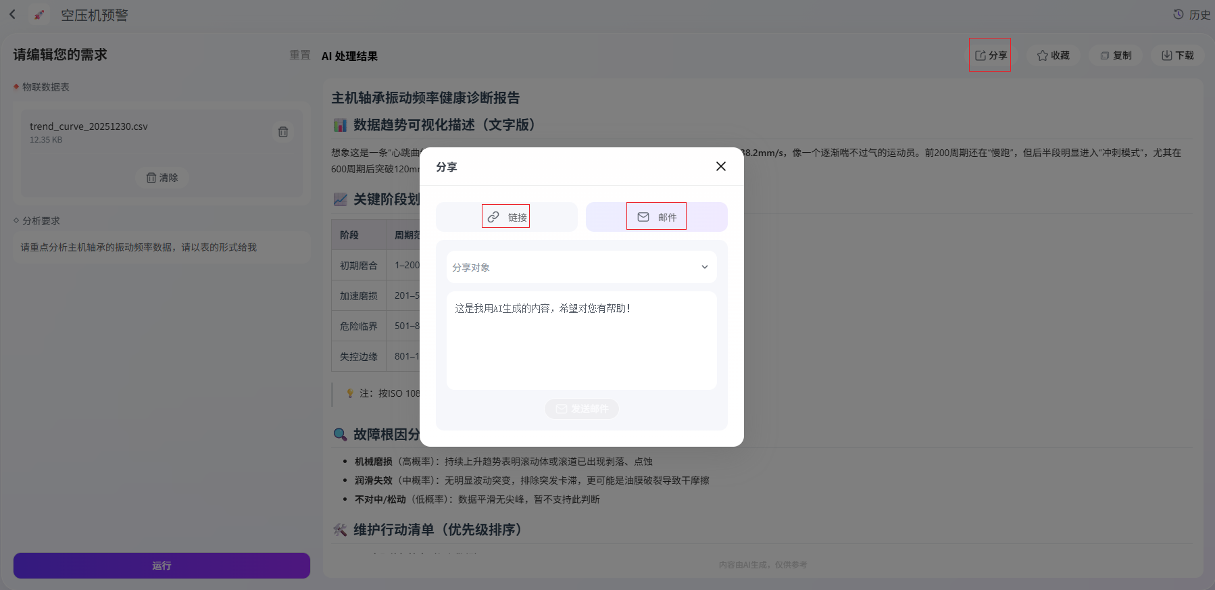Click the 重置 reset link
This screenshot has width=1215, height=590.
click(300, 55)
